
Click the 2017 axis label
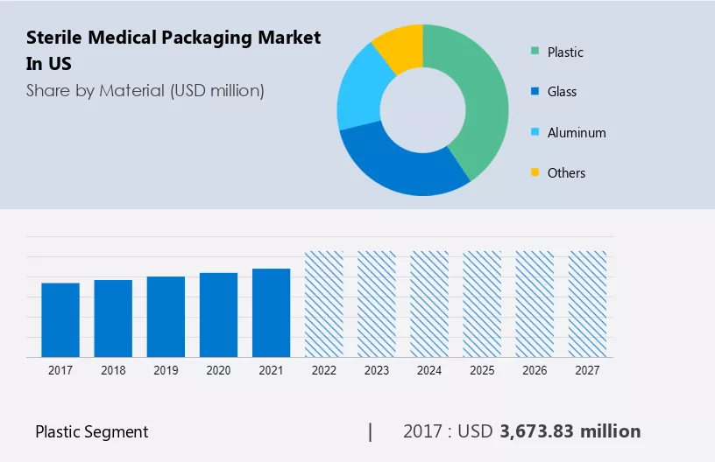click(x=60, y=370)
